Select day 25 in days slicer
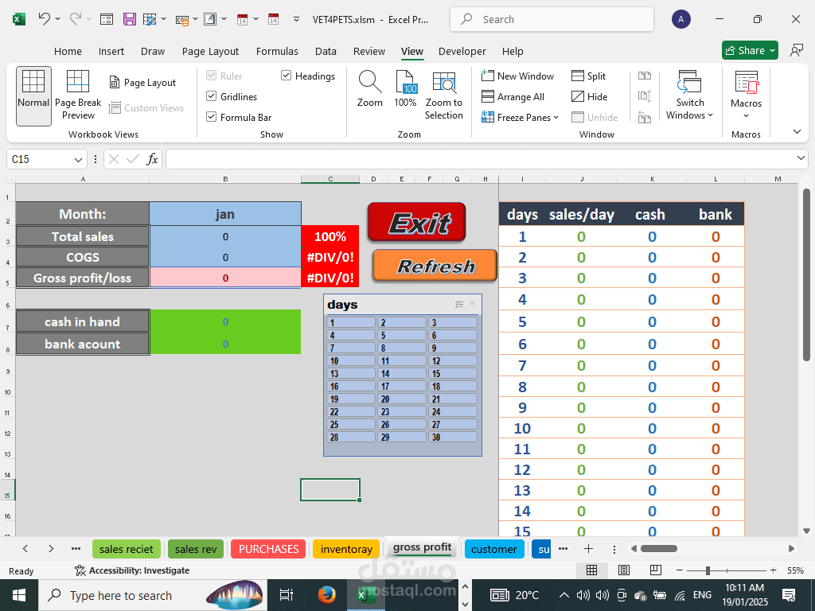The height and width of the screenshot is (611, 815). click(x=351, y=424)
